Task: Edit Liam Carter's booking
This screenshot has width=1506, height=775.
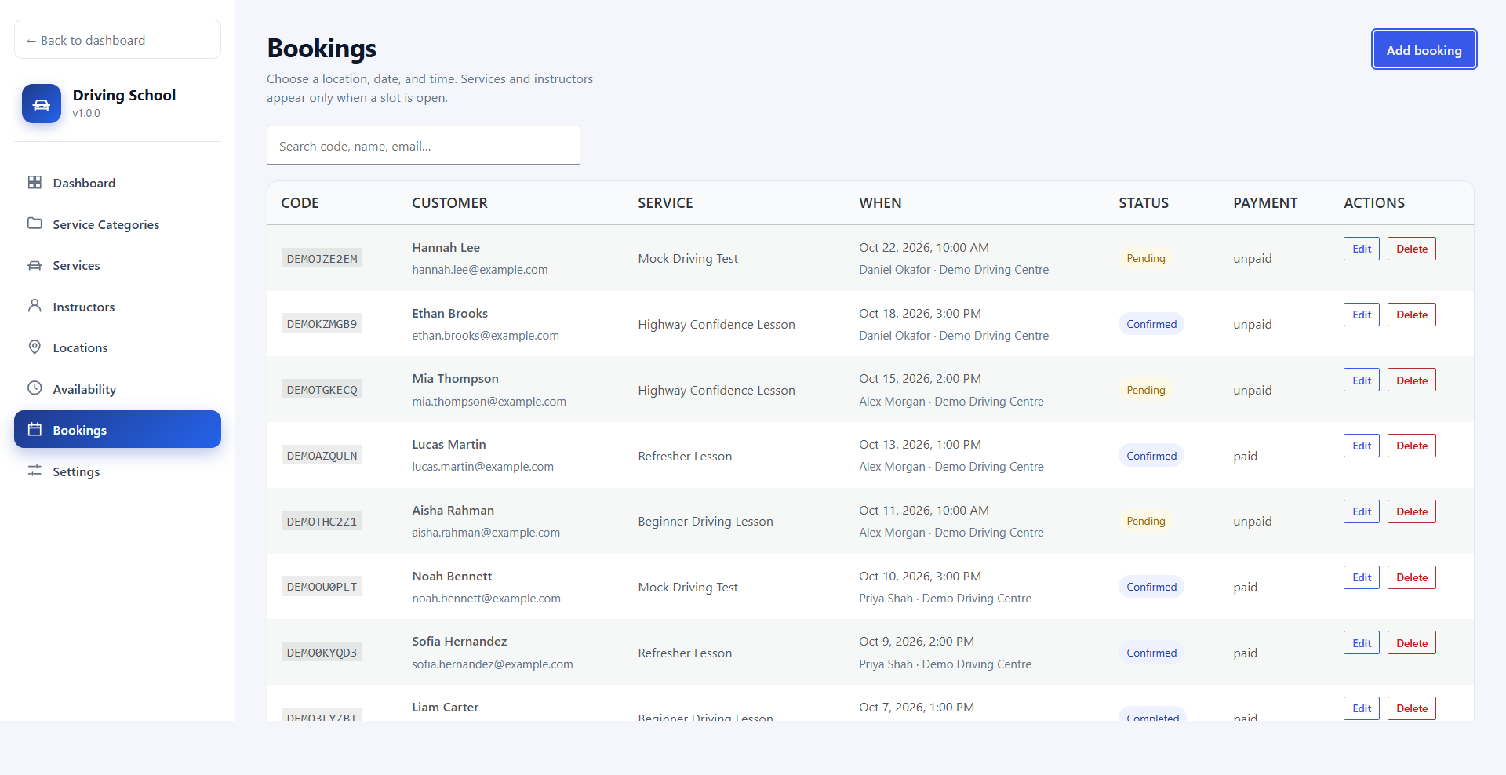Action: pos(1361,708)
